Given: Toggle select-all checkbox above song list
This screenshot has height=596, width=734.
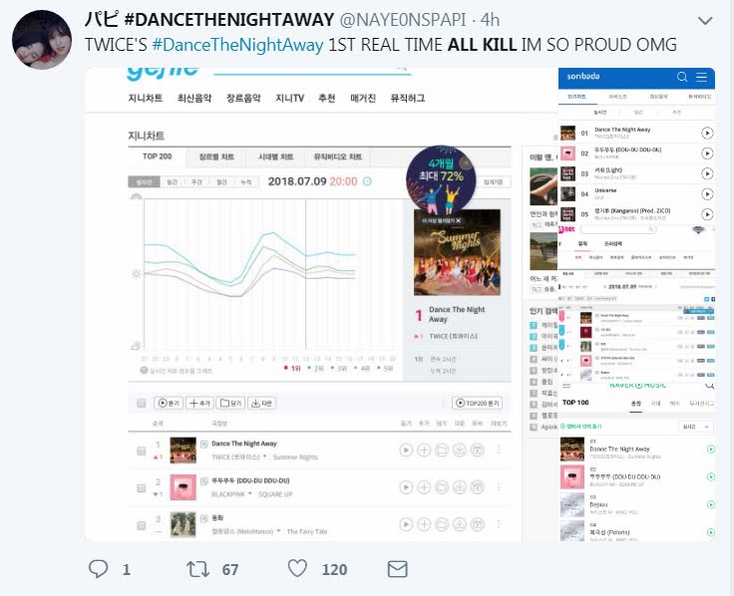Looking at the screenshot, I should coord(141,404).
